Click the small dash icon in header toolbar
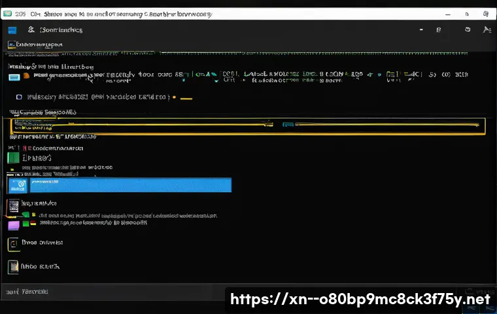The width and height of the screenshot is (497, 314). pos(421,29)
